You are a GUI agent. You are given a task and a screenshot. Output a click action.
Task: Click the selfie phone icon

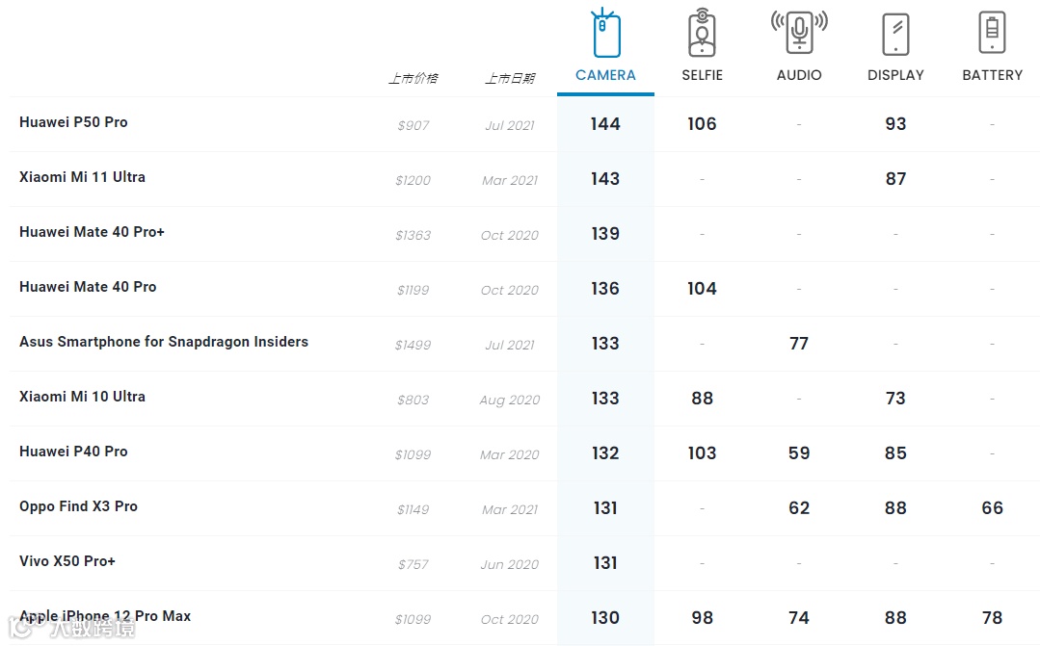tap(702, 33)
